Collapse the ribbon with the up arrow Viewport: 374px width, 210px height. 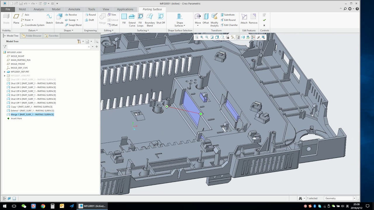341,9
